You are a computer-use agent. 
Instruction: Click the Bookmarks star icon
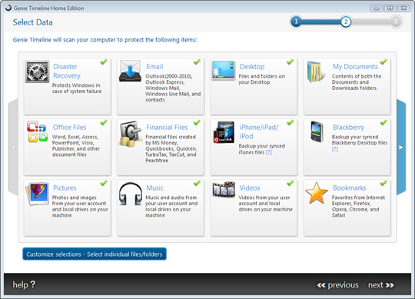pyautogui.click(x=317, y=193)
